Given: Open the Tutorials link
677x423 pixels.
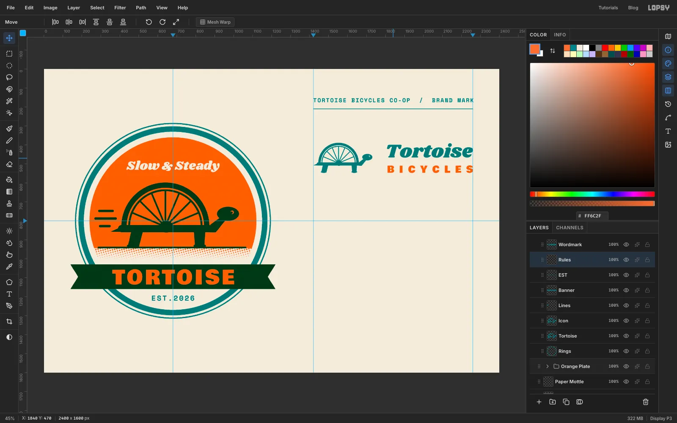Looking at the screenshot, I should [608, 8].
